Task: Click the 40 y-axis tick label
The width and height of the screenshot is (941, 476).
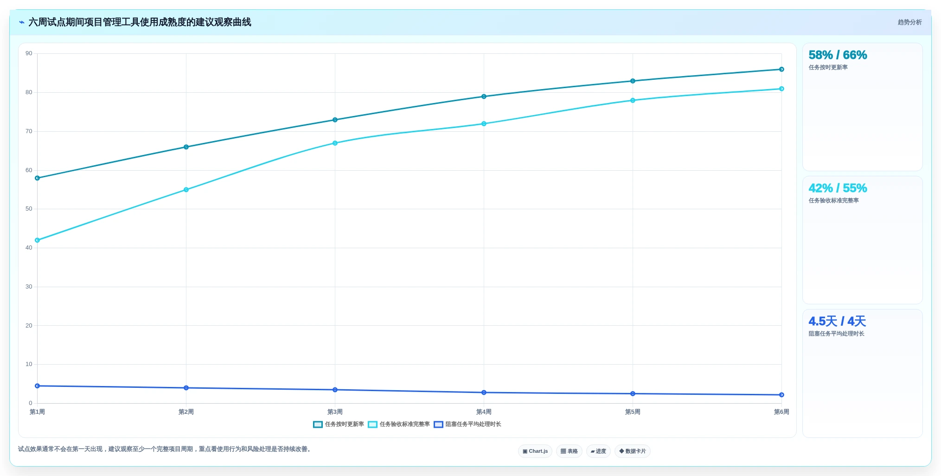Action: click(29, 248)
